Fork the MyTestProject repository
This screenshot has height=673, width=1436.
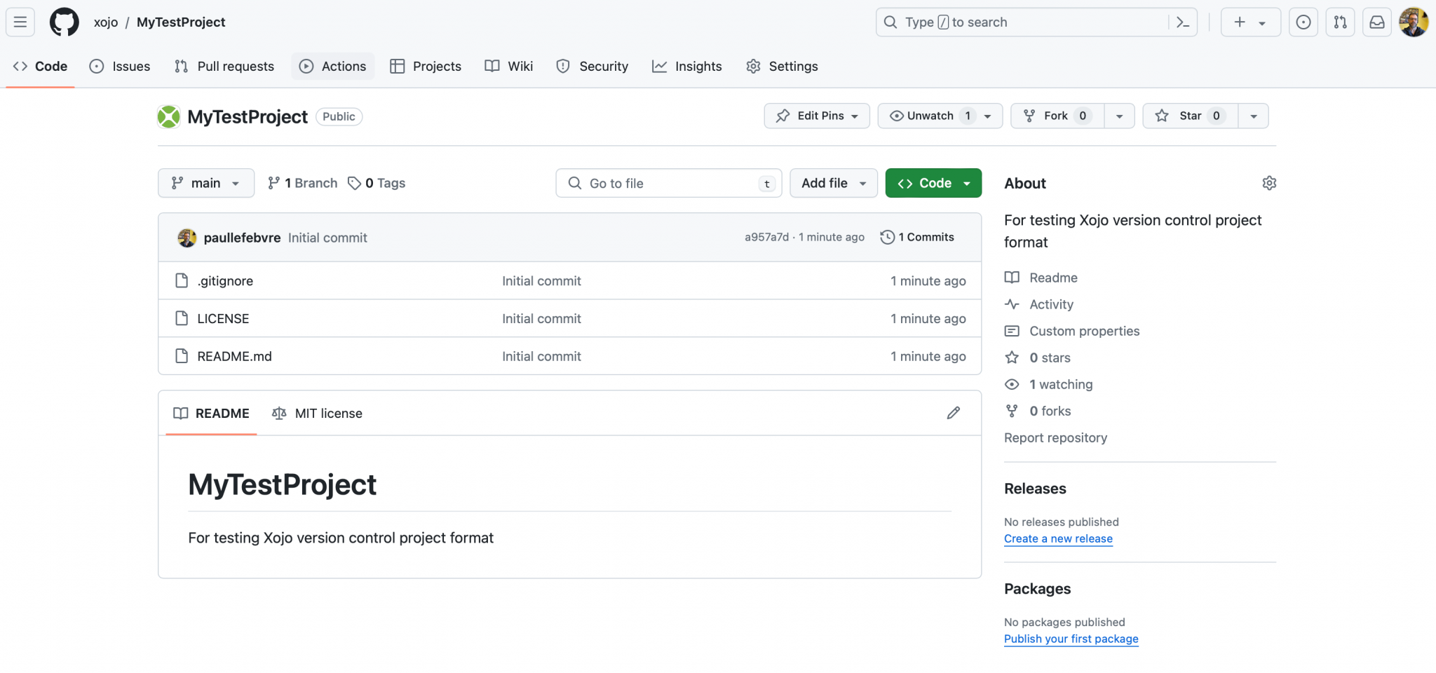point(1057,116)
